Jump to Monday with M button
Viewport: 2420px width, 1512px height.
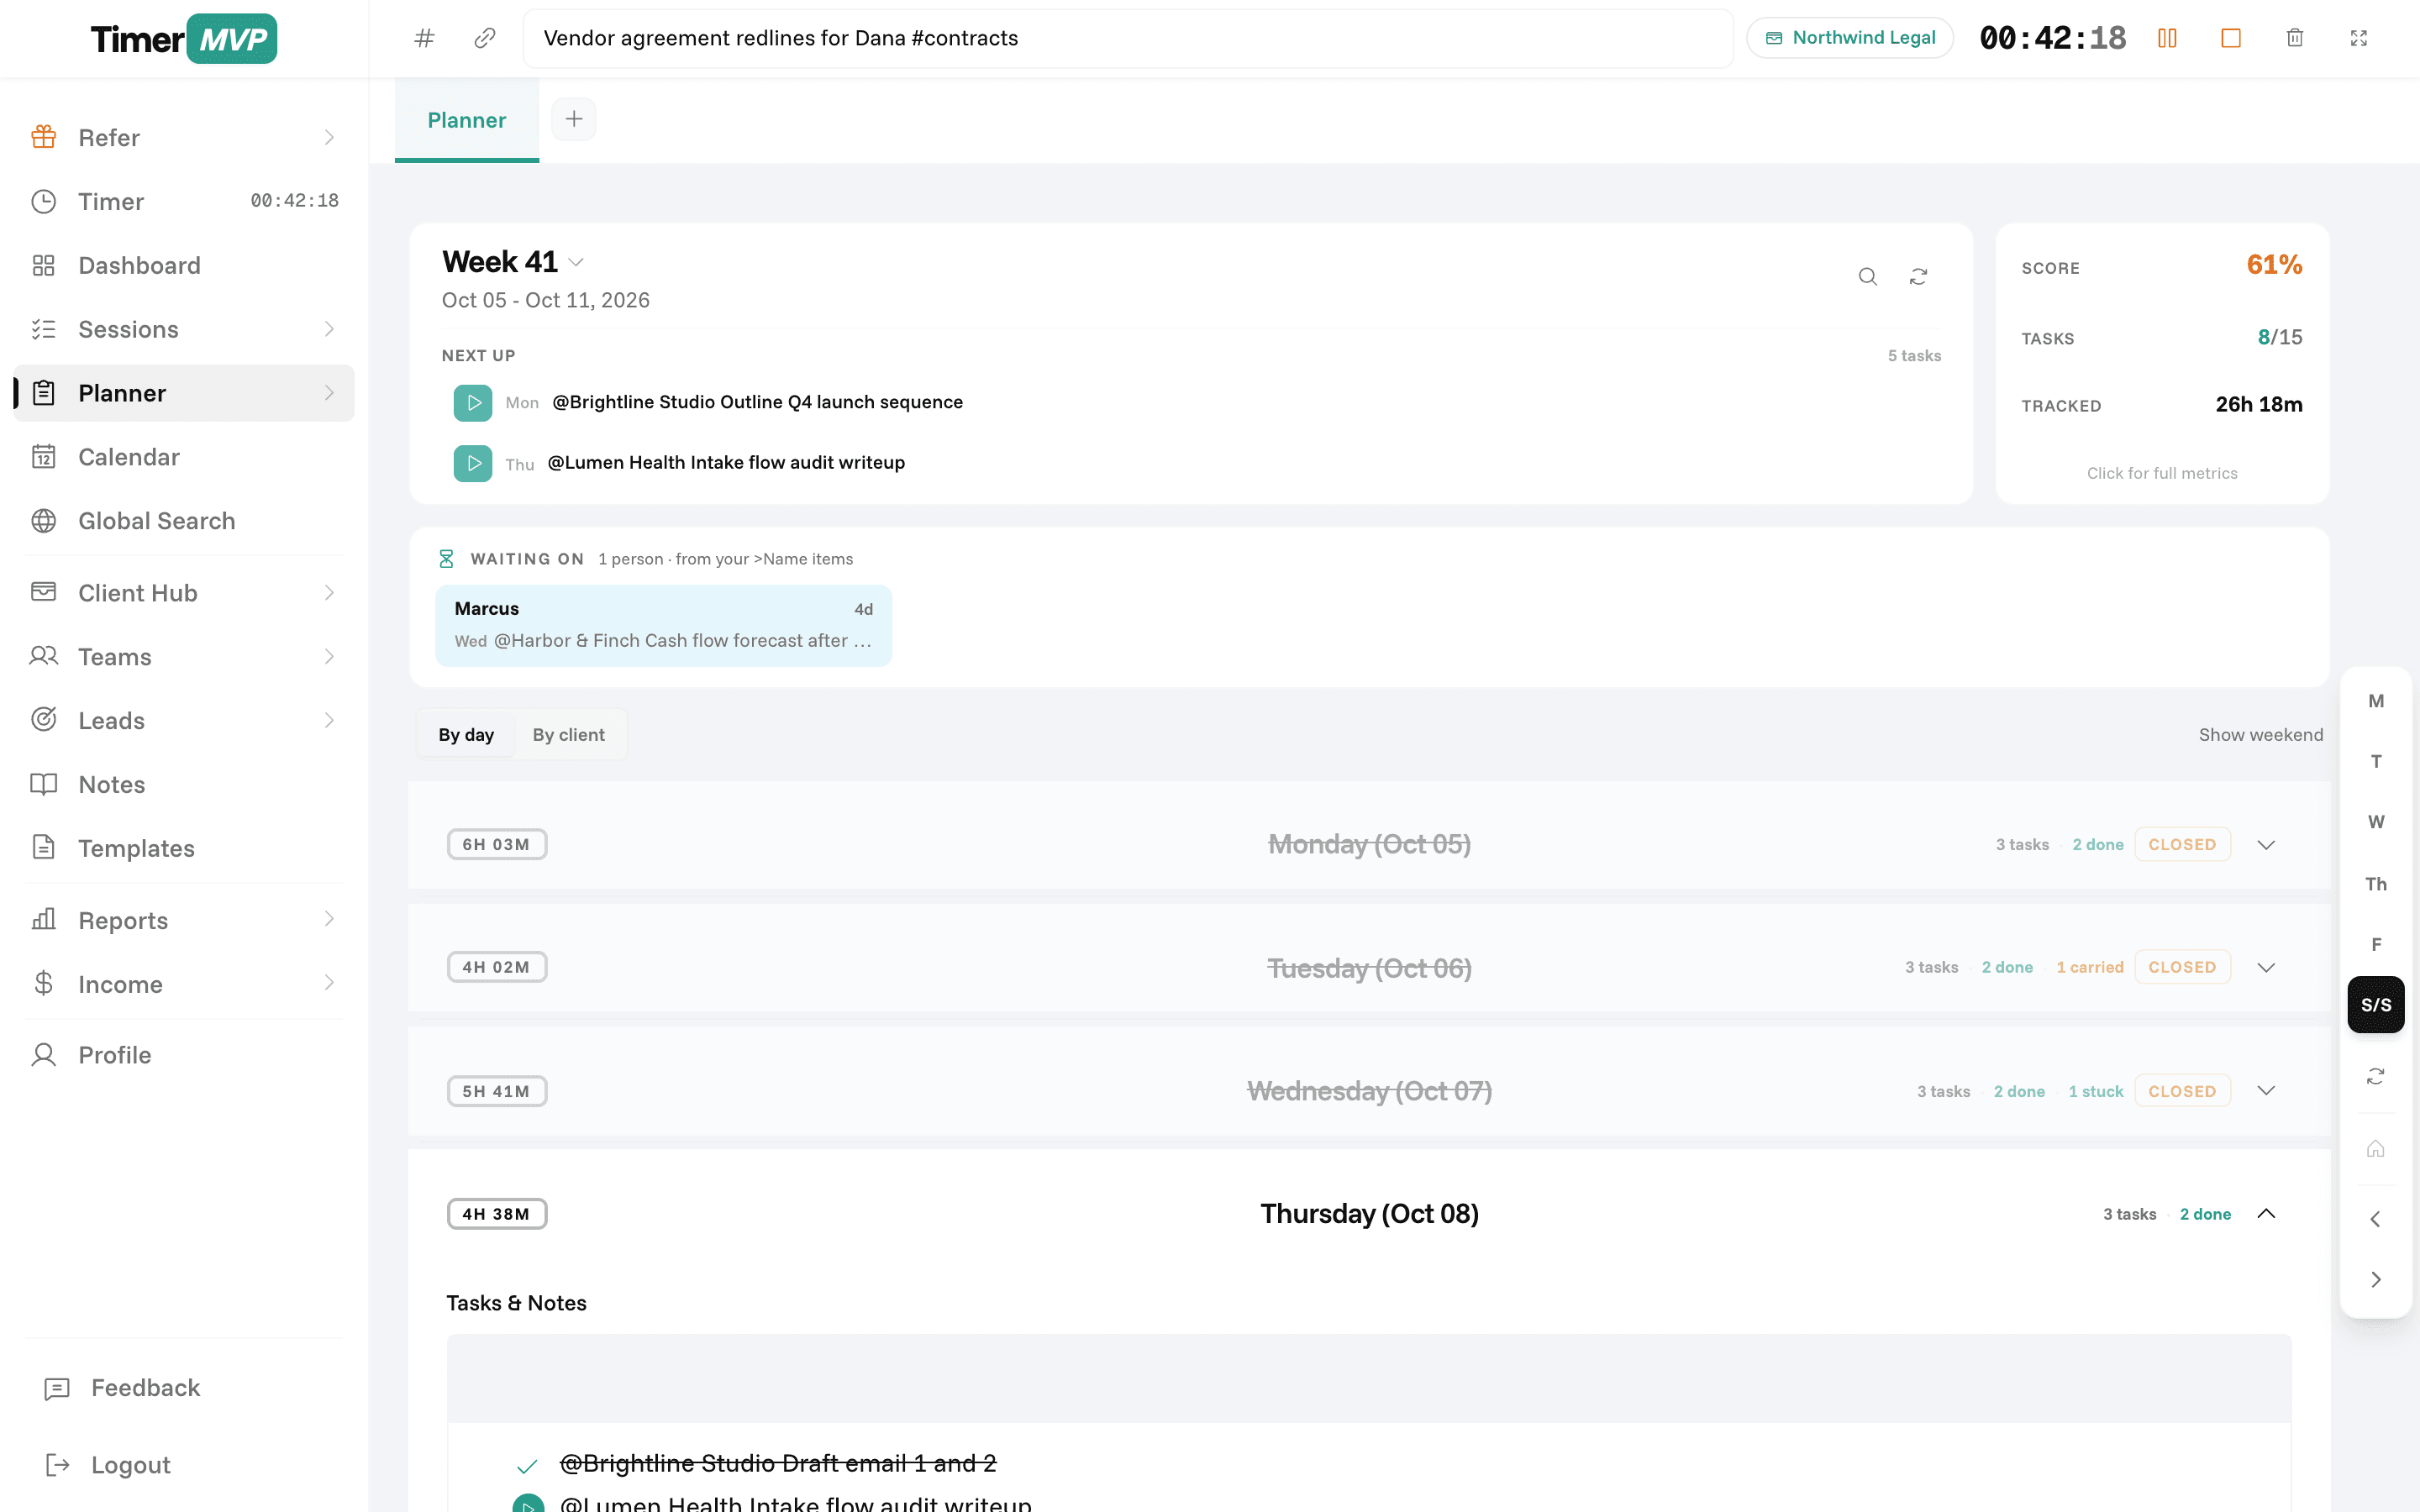coord(2376,701)
